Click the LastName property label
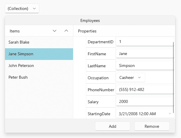Viewport: 181px width, 138px height. tap(97, 66)
